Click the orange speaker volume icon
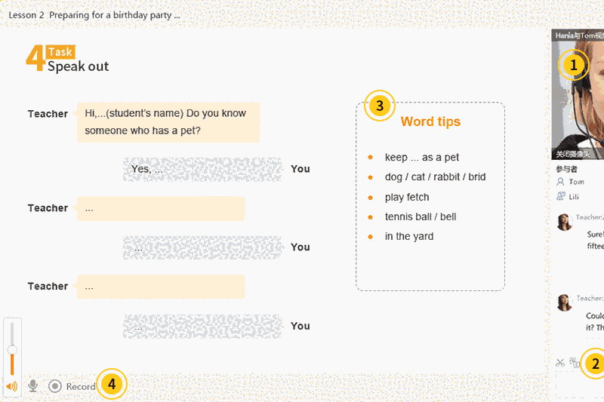This screenshot has width=604, height=402. [x=11, y=386]
